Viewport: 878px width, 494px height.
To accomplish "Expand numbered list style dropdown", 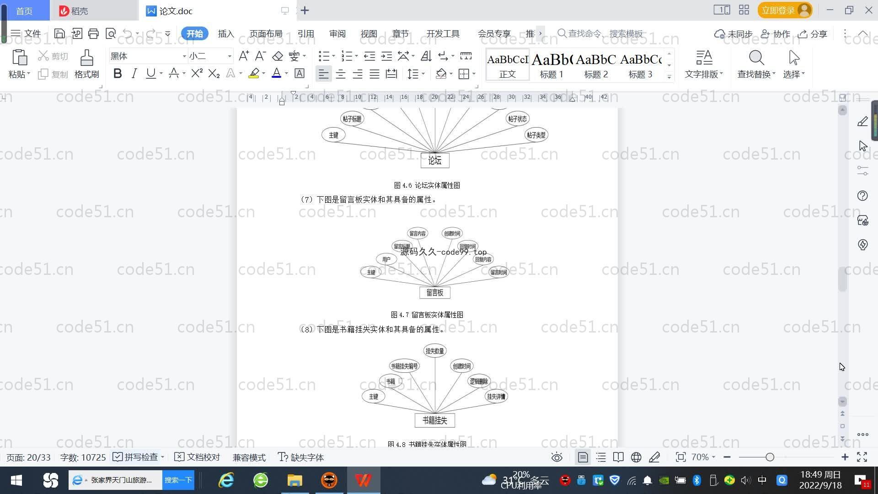I will pos(356,56).
